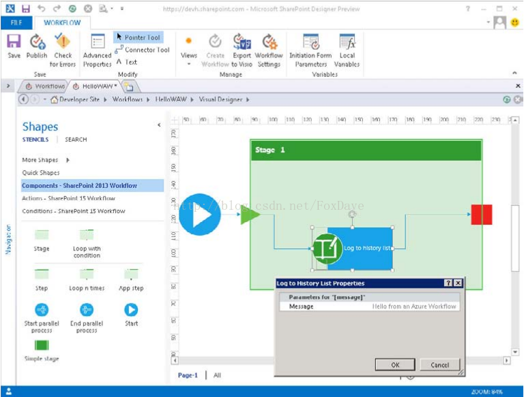Expand More Shapes menu
The image size is (524, 397).
point(46,160)
